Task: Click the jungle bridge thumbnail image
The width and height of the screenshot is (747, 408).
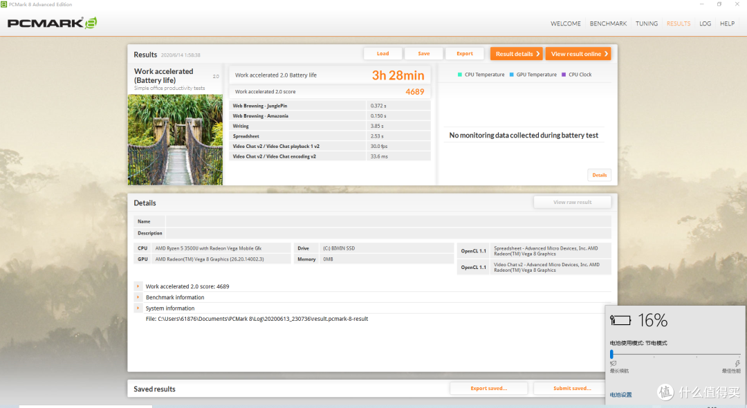Action: point(175,140)
